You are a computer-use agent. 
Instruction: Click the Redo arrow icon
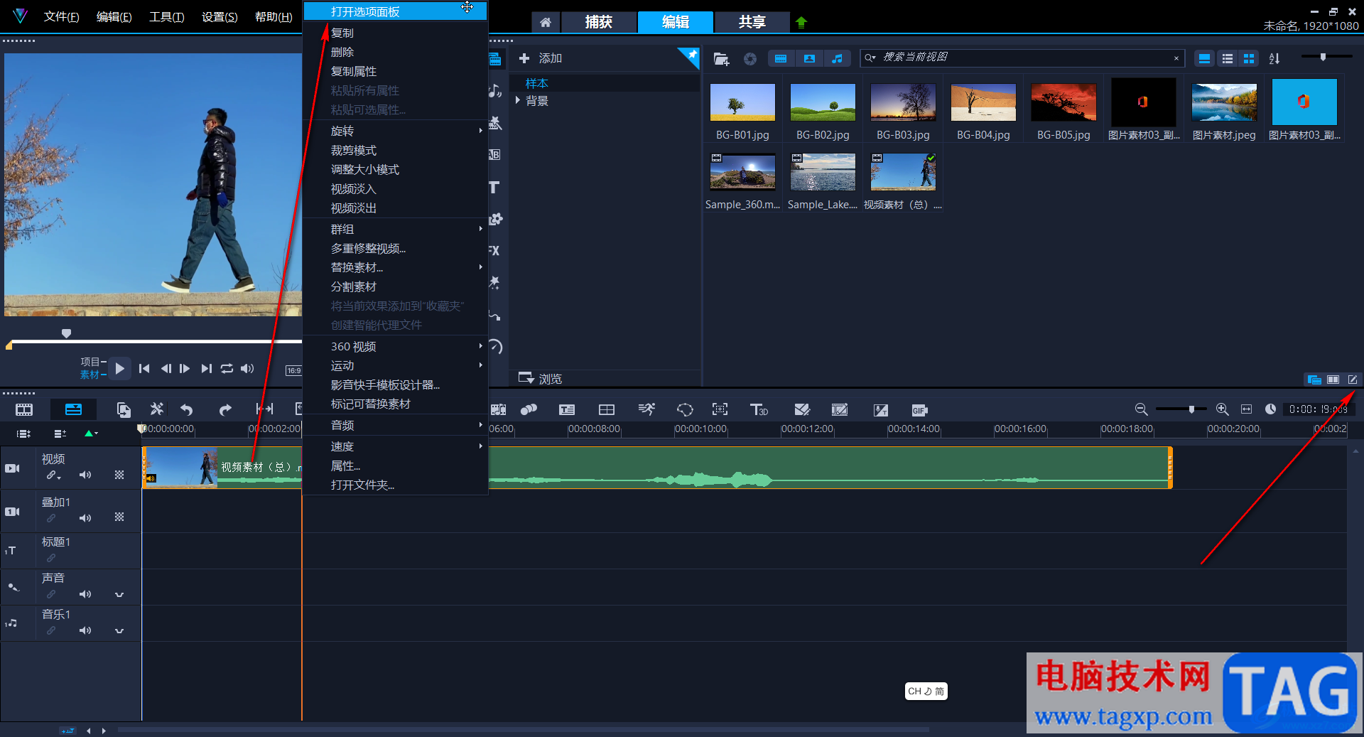[225, 409]
